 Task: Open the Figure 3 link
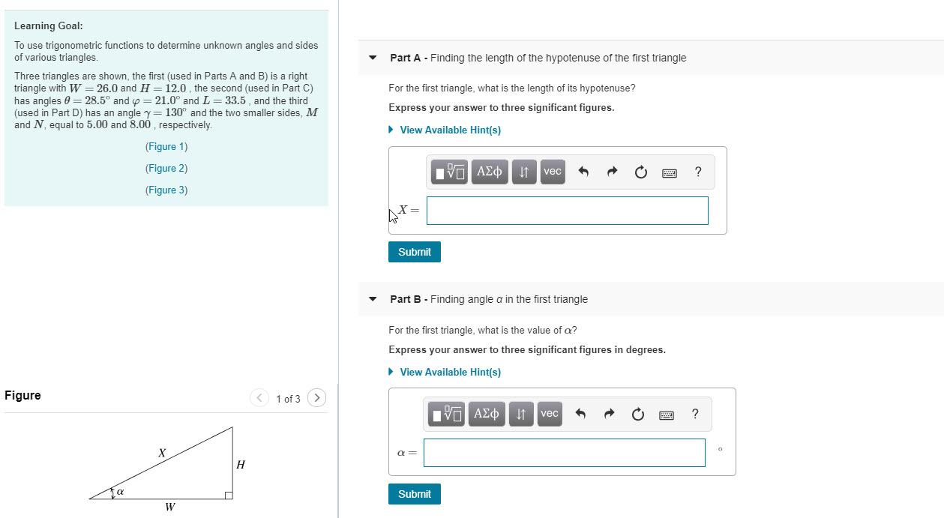click(166, 190)
